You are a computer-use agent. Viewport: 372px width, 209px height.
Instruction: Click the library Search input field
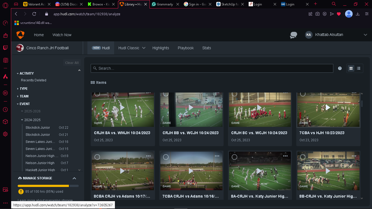[212, 68]
